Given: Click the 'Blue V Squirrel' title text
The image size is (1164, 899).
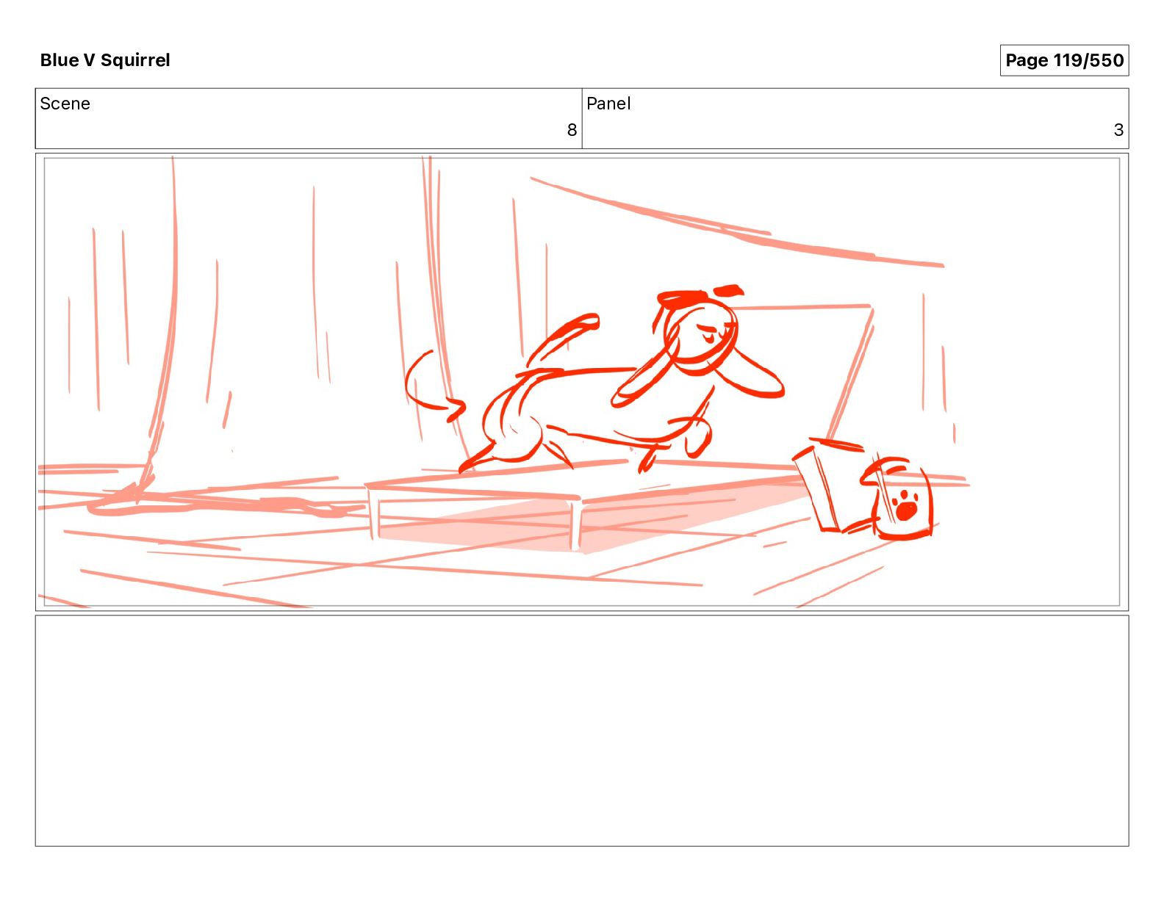Looking at the screenshot, I should (105, 60).
